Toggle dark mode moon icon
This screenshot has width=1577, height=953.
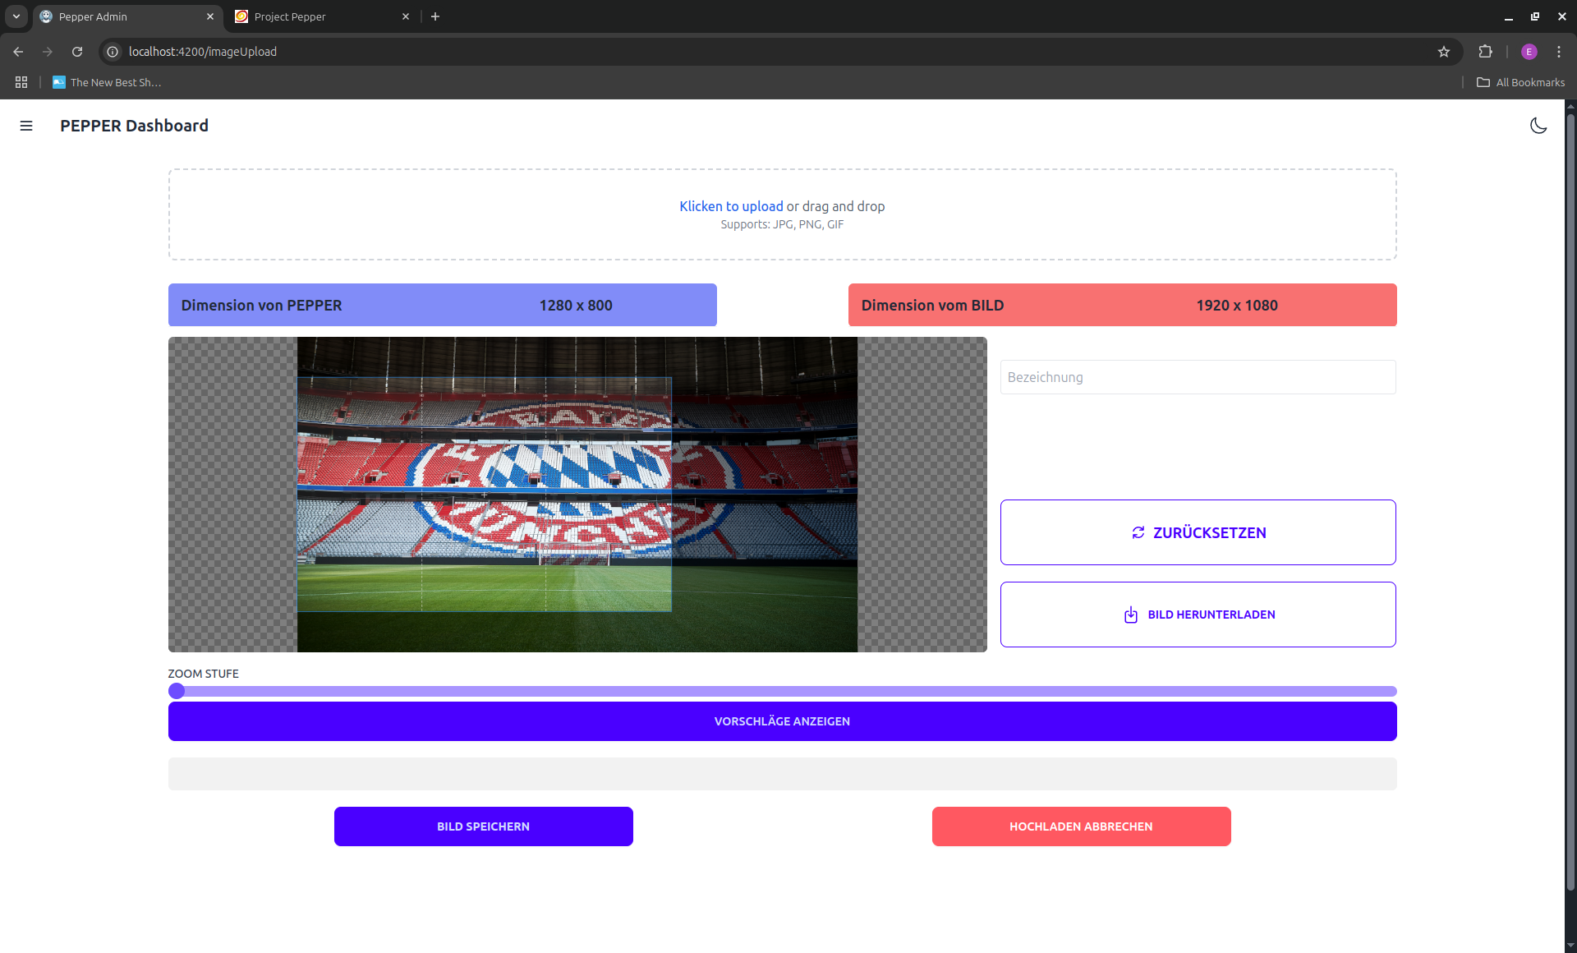coord(1538,126)
